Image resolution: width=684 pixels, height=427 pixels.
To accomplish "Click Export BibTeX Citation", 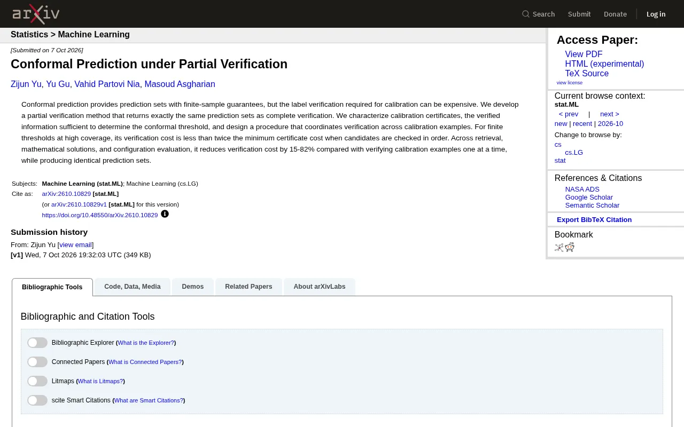I will pyautogui.click(x=594, y=220).
